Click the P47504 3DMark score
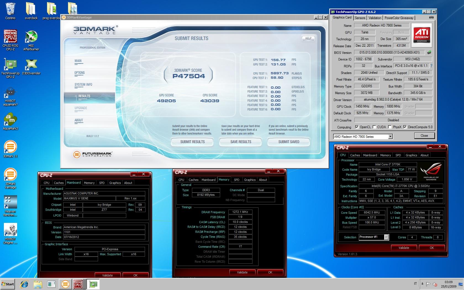 click(189, 76)
